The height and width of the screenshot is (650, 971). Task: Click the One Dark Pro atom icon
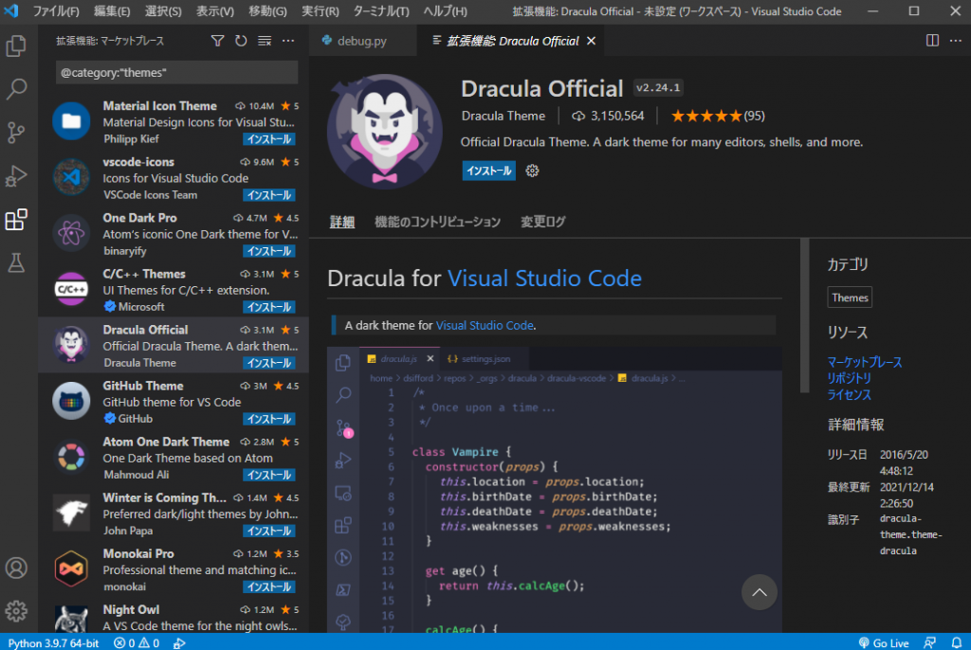[71, 233]
